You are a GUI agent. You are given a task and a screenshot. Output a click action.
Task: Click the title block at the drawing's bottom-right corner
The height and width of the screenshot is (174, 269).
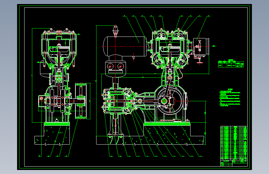point(234,163)
